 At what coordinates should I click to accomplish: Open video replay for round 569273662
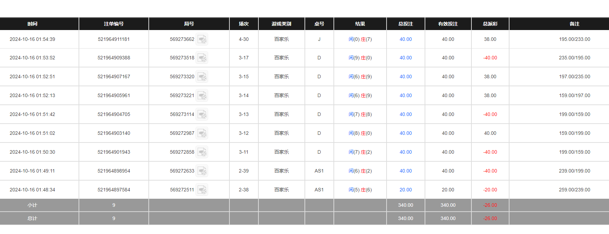pos(202,39)
